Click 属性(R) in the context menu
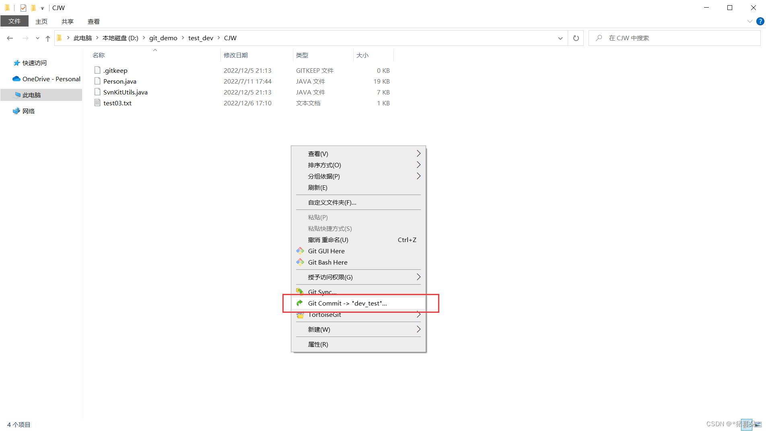 (x=317, y=344)
